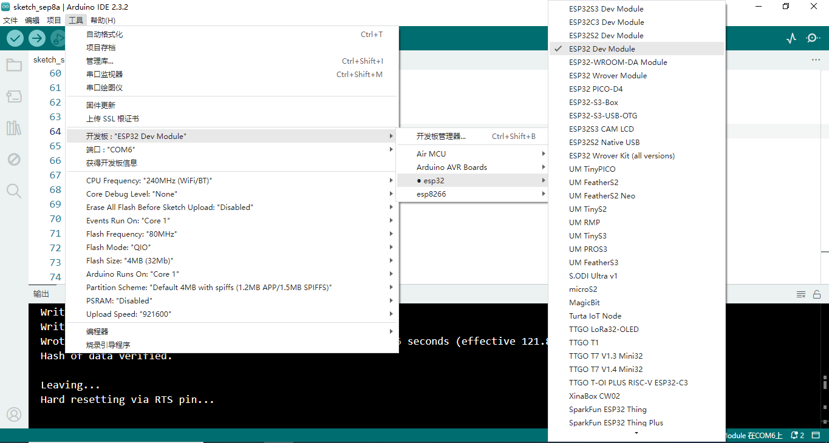Viewport: 829px width, 443px height.
Task: Open the Boards Manager sidebar icon
Action: [x=14, y=96]
